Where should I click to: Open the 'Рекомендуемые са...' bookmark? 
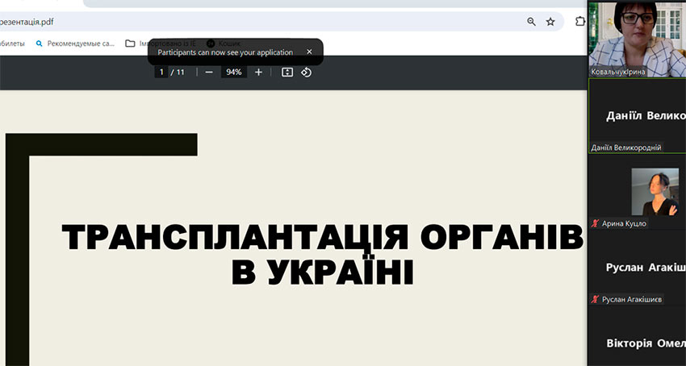[75, 43]
